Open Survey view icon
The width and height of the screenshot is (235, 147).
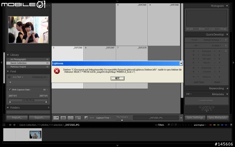click(x=78, y=118)
